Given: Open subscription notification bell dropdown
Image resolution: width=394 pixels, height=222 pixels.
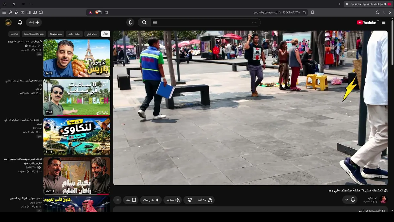Looking at the screenshot, I should (350, 200).
